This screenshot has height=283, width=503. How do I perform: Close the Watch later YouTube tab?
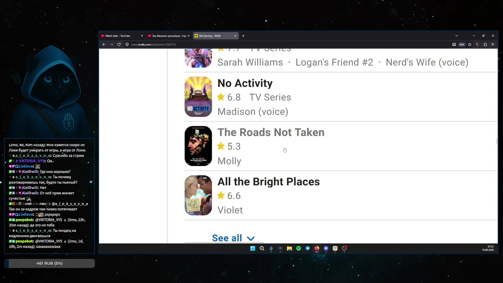point(142,36)
